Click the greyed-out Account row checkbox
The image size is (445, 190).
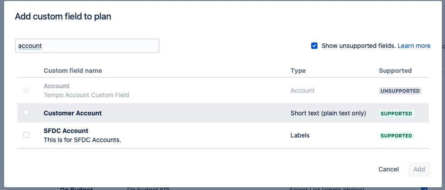[x=26, y=90]
